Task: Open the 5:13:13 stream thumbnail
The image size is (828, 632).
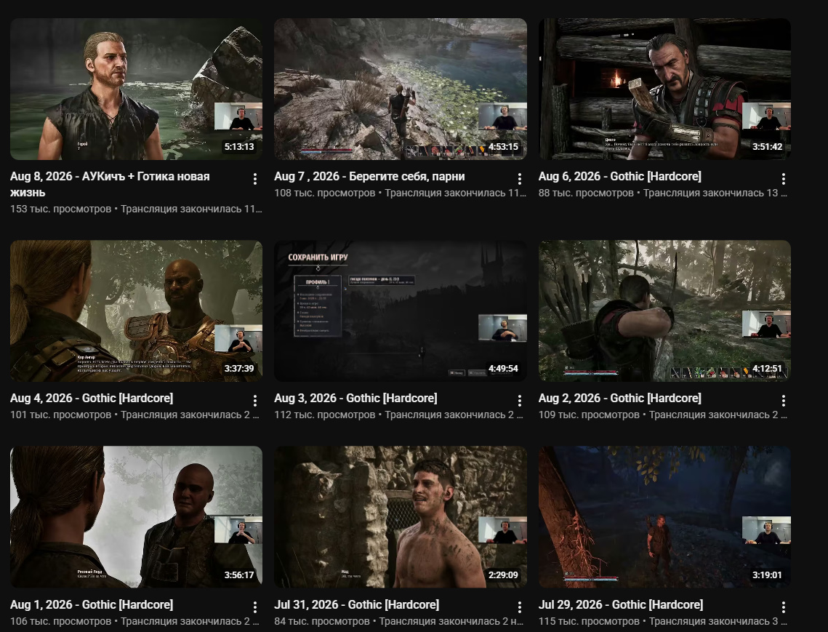Action: pyautogui.click(x=136, y=89)
